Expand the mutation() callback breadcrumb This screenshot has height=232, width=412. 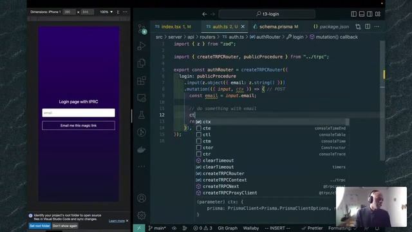(x=333, y=37)
